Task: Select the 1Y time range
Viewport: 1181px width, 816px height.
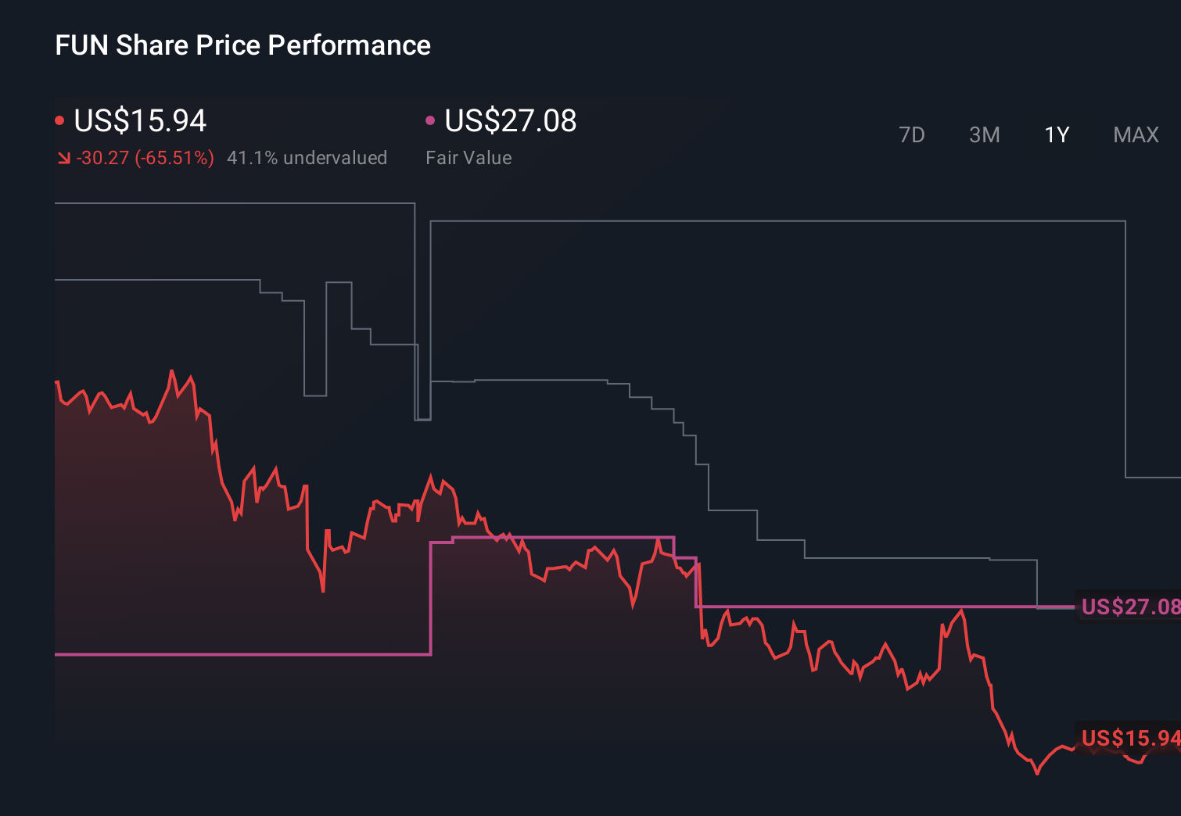Action: pos(1056,134)
